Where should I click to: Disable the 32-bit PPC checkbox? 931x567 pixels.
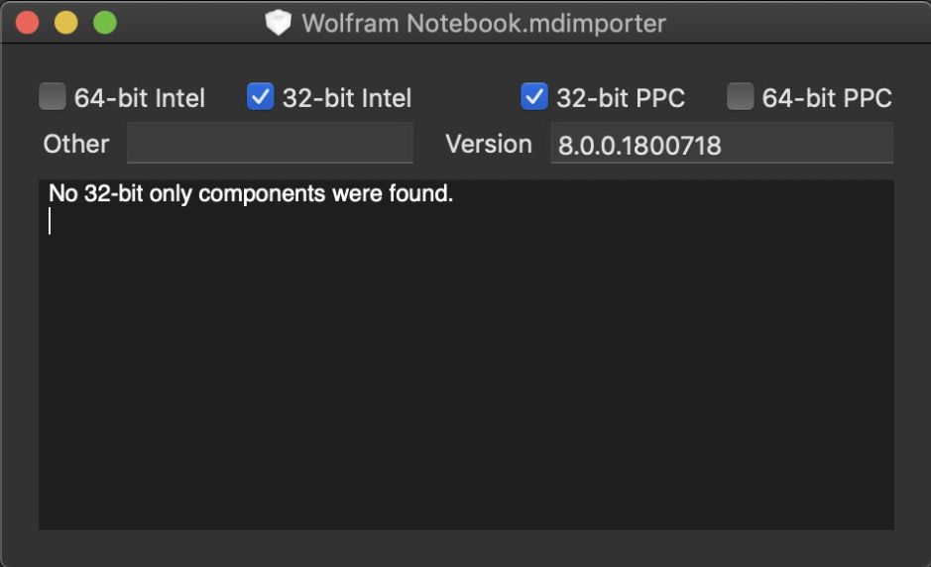point(533,97)
